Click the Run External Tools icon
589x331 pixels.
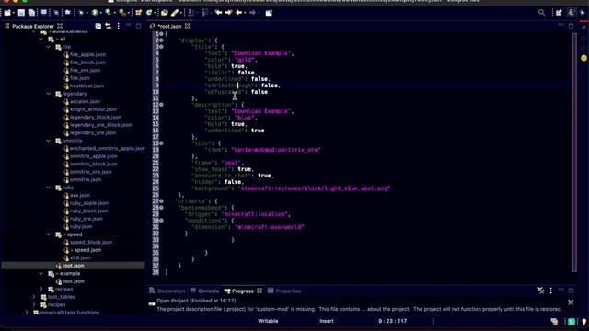click(121, 13)
